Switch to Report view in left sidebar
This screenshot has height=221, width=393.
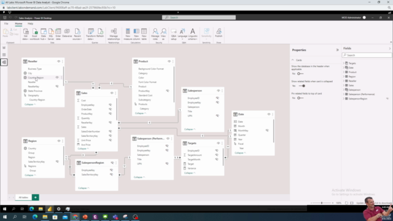(4, 48)
